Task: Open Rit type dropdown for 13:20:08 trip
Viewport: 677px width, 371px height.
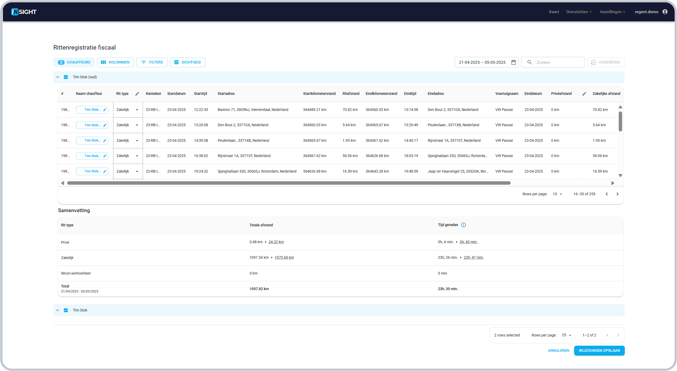Action: coord(128,125)
